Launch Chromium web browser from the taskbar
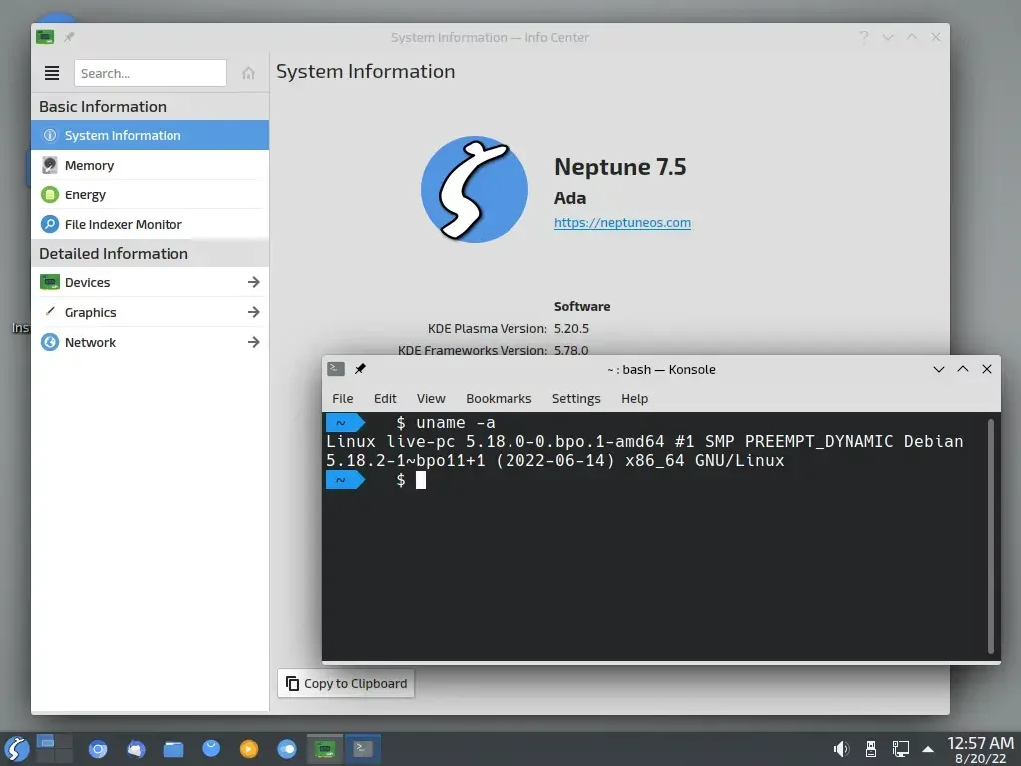This screenshot has height=766, width=1021. tap(98, 749)
